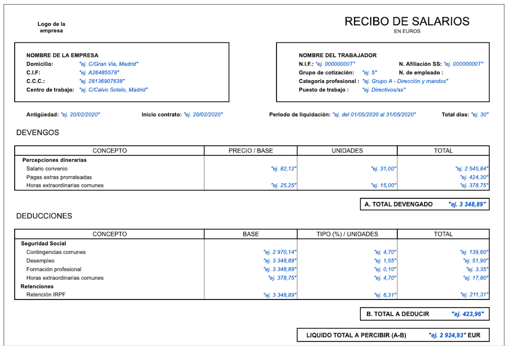Click 'Formación profesional' row label

pos(54,269)
